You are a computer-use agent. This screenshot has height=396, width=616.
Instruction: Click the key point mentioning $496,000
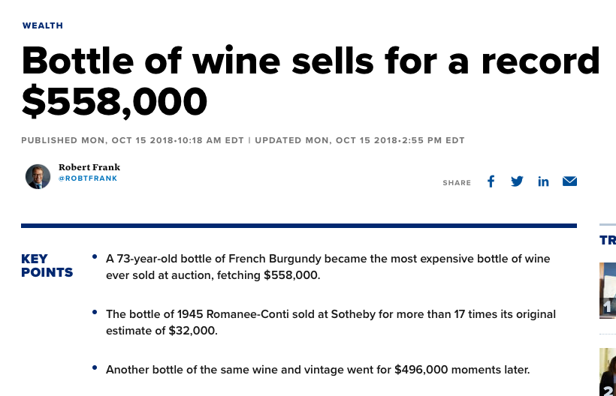pos(318,370)
